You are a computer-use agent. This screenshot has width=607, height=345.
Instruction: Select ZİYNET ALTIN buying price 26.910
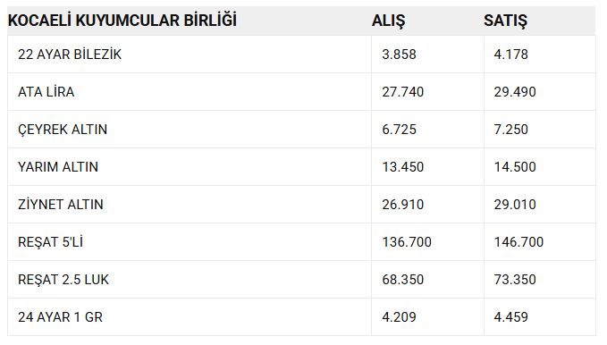pos(403,205)
